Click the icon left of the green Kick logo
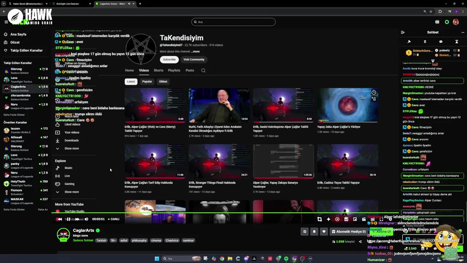The width and height of the screenshot is (467, 263). pyautogui.click(x=437, y=22)
